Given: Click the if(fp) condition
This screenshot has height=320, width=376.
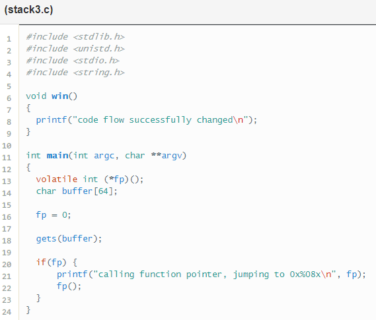Looking at the screenshot, I should coord(51,263).
